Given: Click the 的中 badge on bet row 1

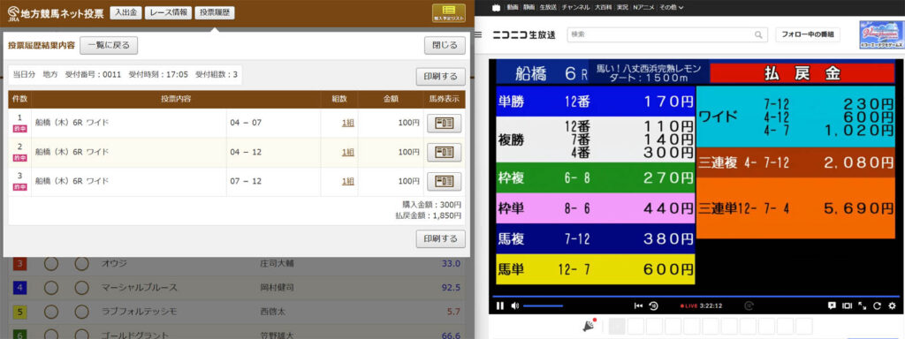Looking at the screenshot, I should pyautogui.click(x=19, y=128).
